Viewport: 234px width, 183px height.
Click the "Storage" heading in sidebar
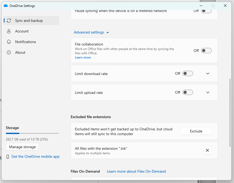click(12, 128)
